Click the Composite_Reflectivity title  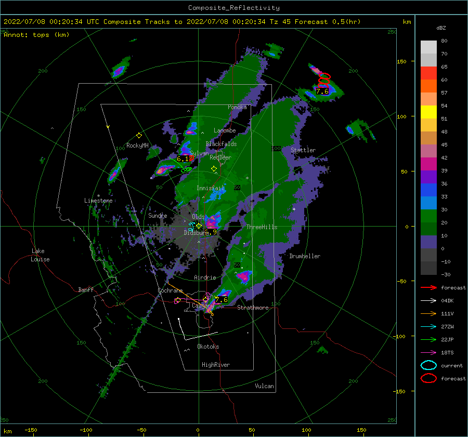pyautogui.click(x=234, y=8)
